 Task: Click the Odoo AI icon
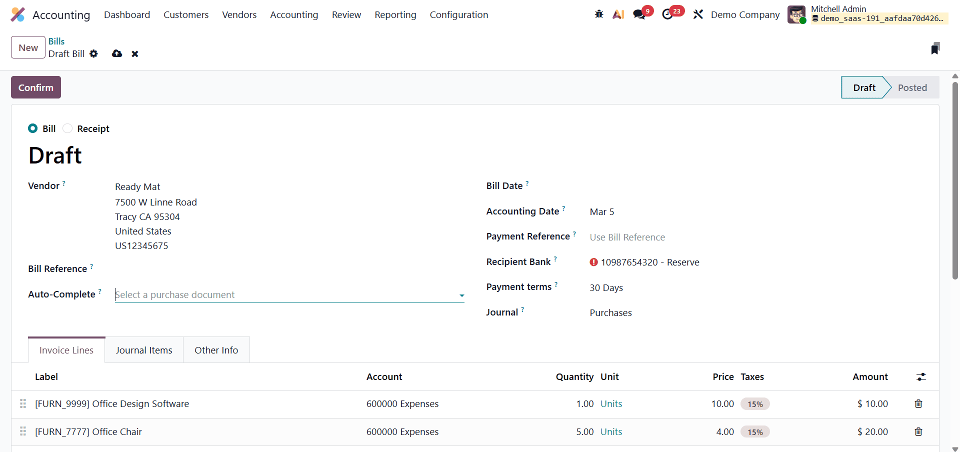[x=618, y=14]
